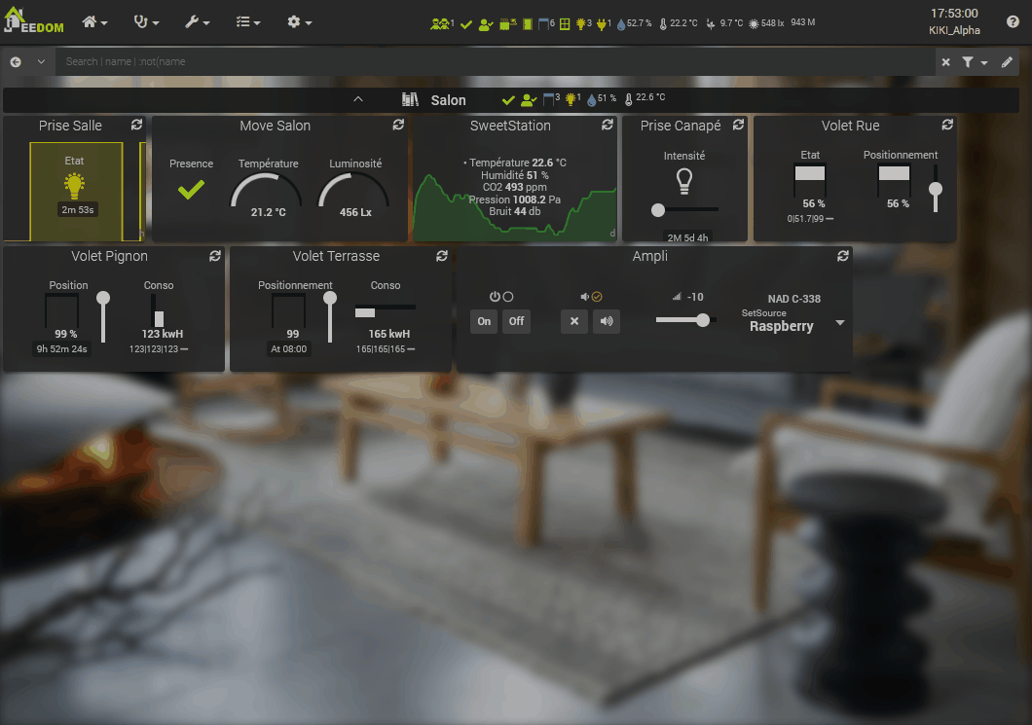Open the filter dropdown in search bar

[x=974, y=61]
